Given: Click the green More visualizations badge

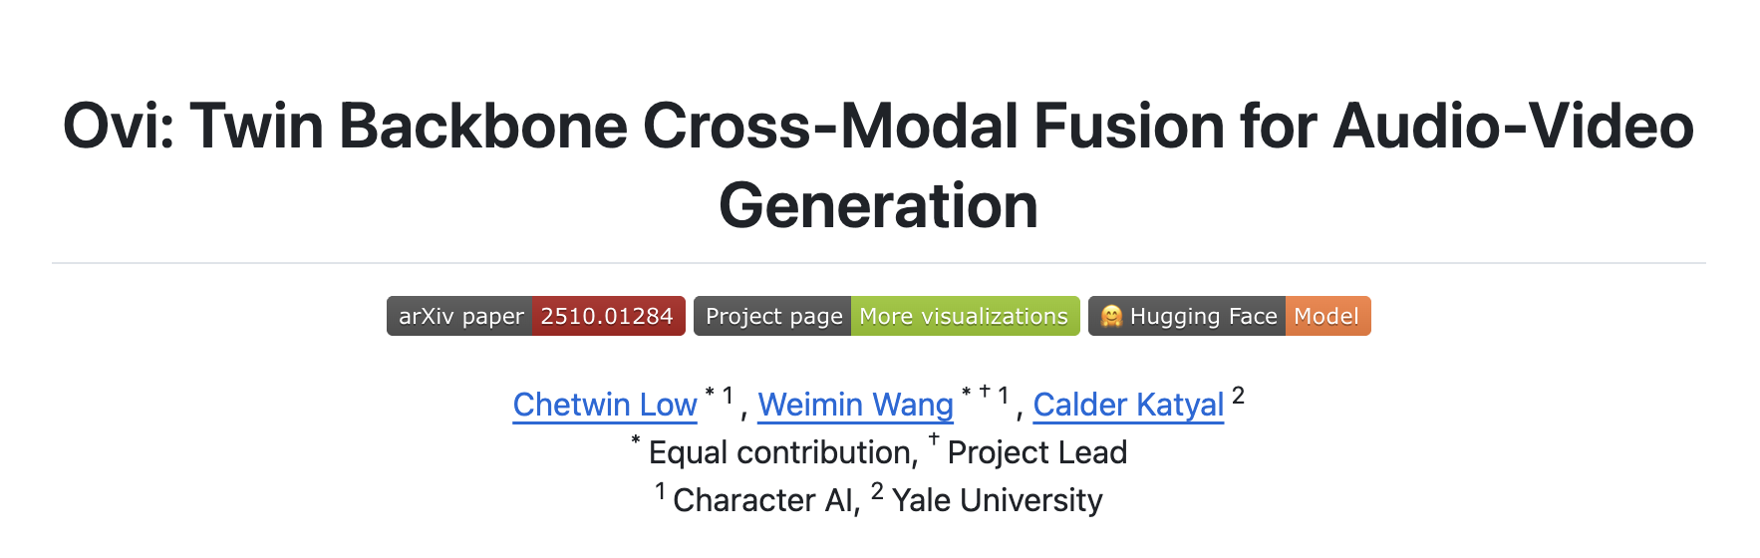Looking at the screenshot, I should click(964, 317).
